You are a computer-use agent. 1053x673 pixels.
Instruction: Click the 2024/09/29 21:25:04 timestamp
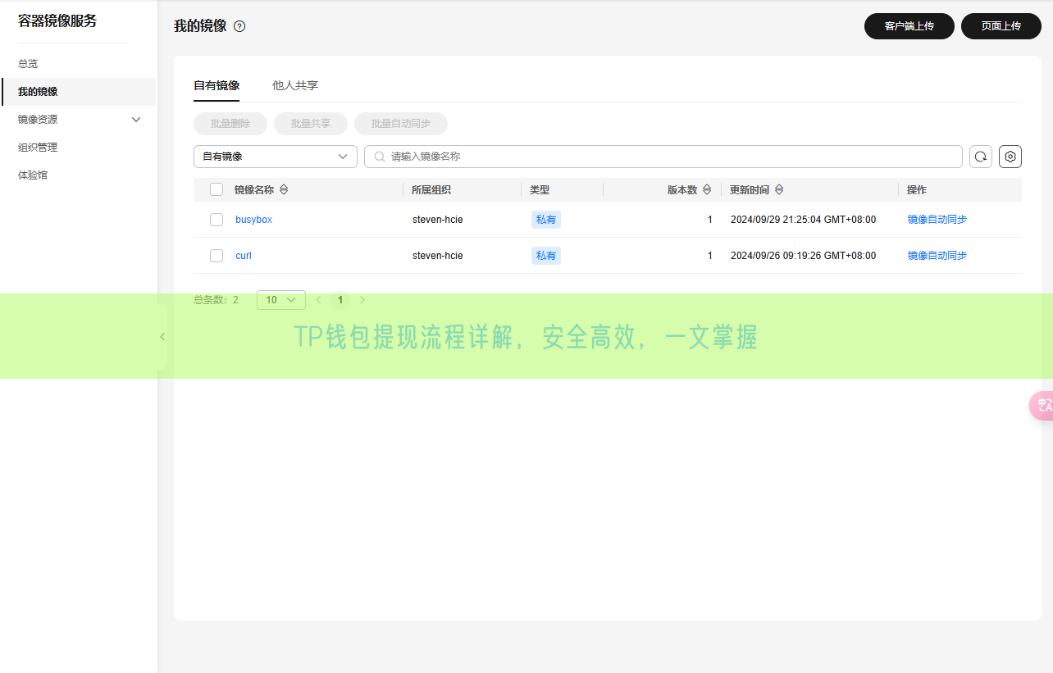[x=803, y=220]
